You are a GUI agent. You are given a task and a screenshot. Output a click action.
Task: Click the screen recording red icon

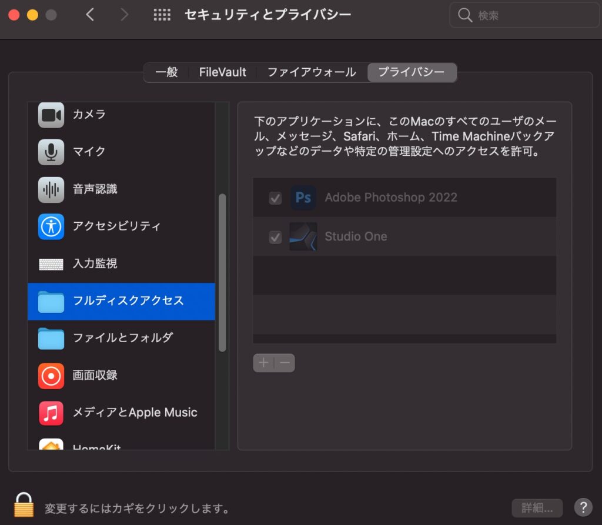pyautogui.click(x=51, y=375)
